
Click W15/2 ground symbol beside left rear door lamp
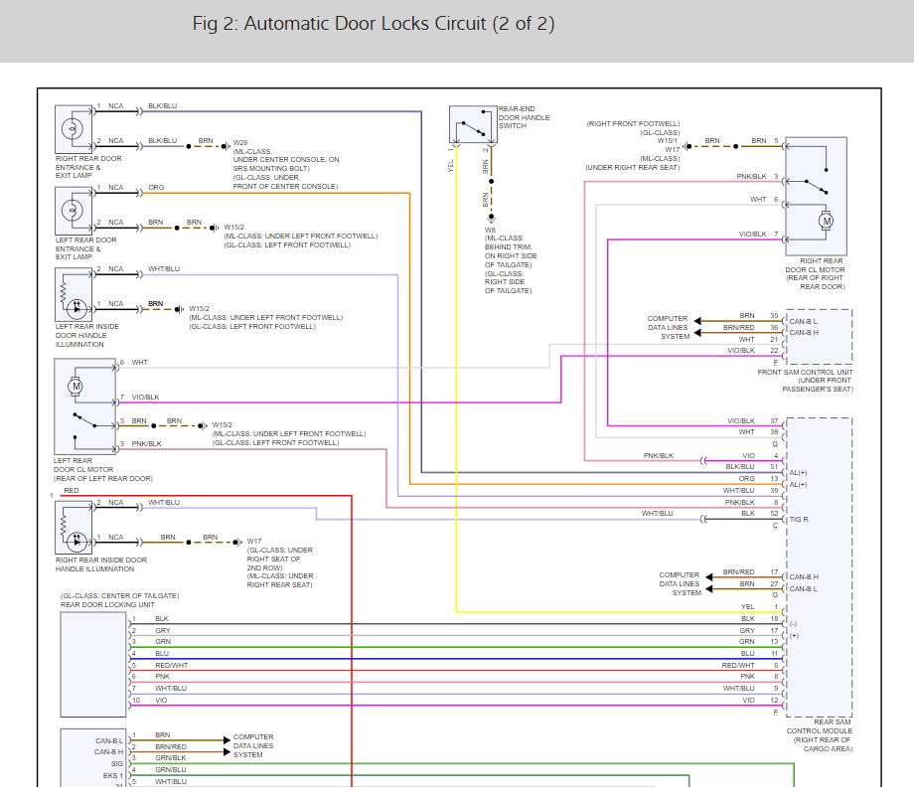coord(215,228)
